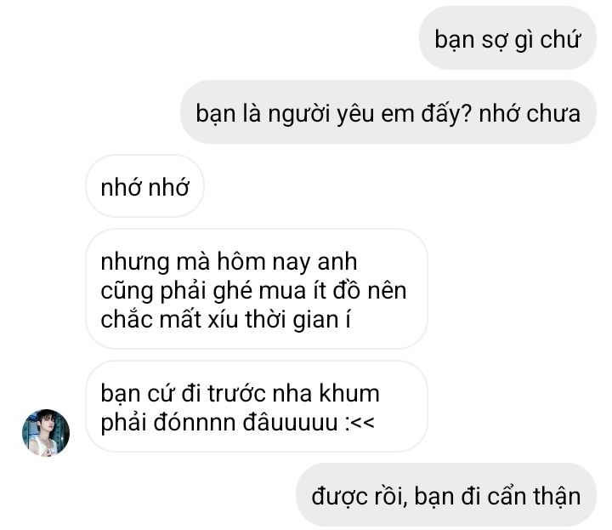Click the words "đi trước" in the received message

[224, 393]
